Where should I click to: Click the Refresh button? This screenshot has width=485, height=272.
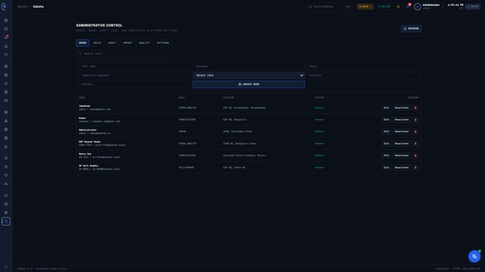tap(411, 28)
